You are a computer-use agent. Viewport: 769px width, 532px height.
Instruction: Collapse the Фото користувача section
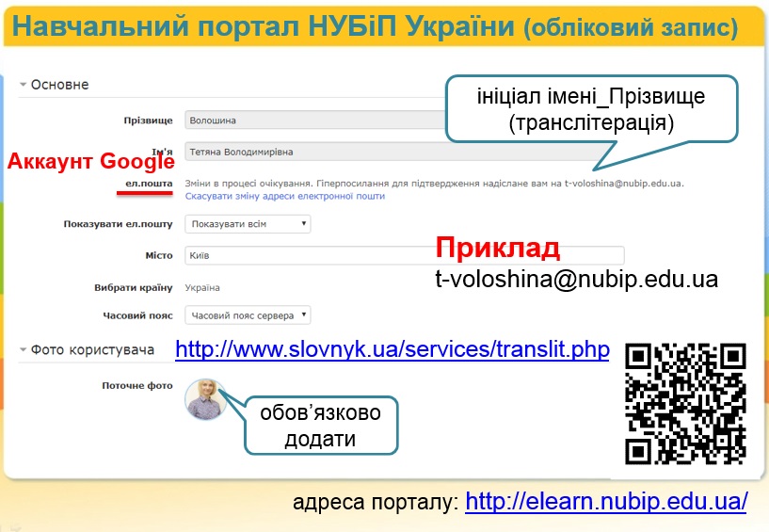click(x=23, y=350)
